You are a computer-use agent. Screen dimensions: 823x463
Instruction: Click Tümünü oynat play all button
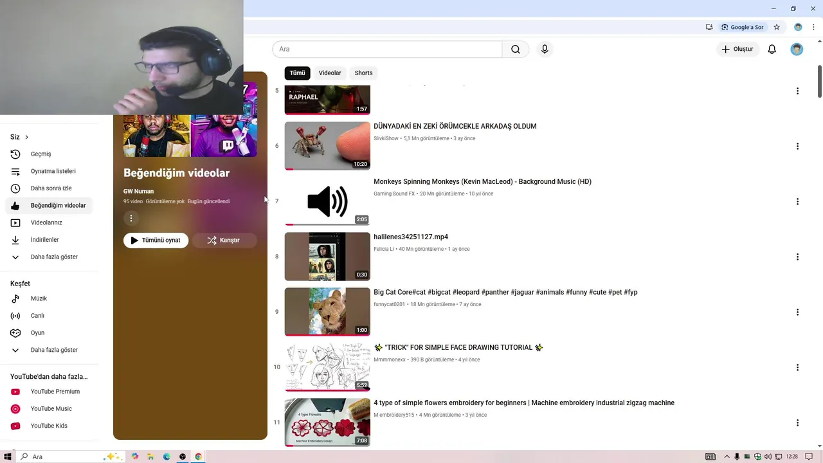156,241
